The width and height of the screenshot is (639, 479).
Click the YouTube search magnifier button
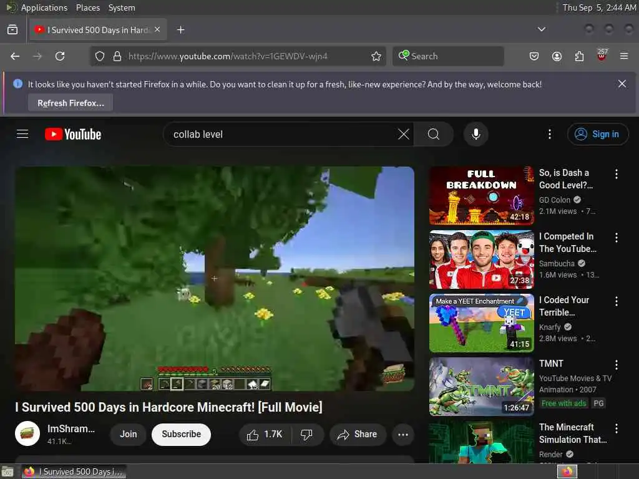[434, 134]
